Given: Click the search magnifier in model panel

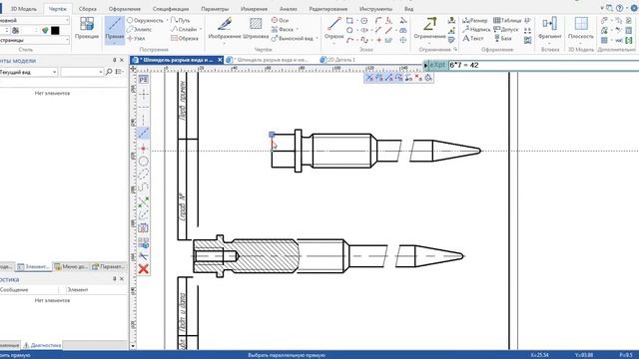Looking at the screenshot, I should (109, 72).
